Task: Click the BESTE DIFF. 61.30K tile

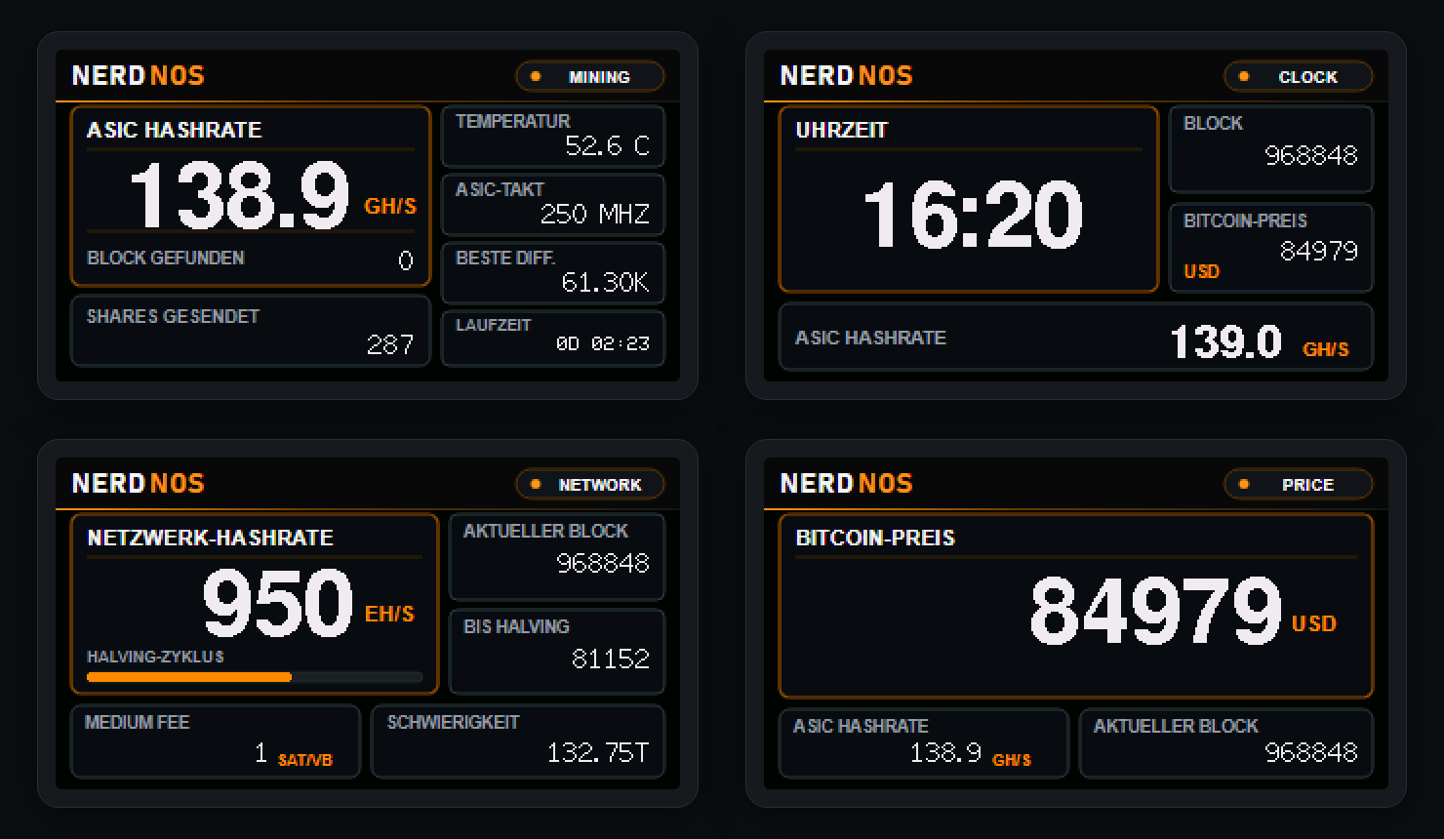Action: [553, 273]
